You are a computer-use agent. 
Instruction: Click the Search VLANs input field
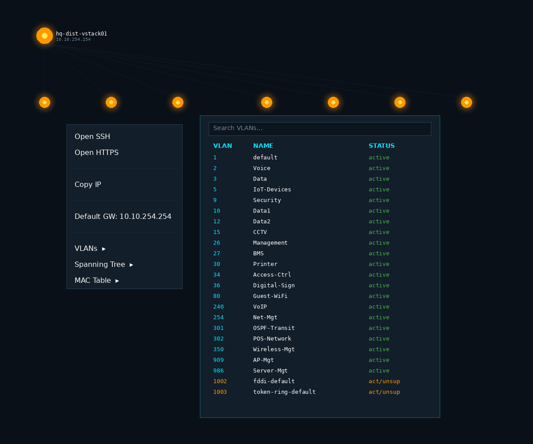point(320,129)
